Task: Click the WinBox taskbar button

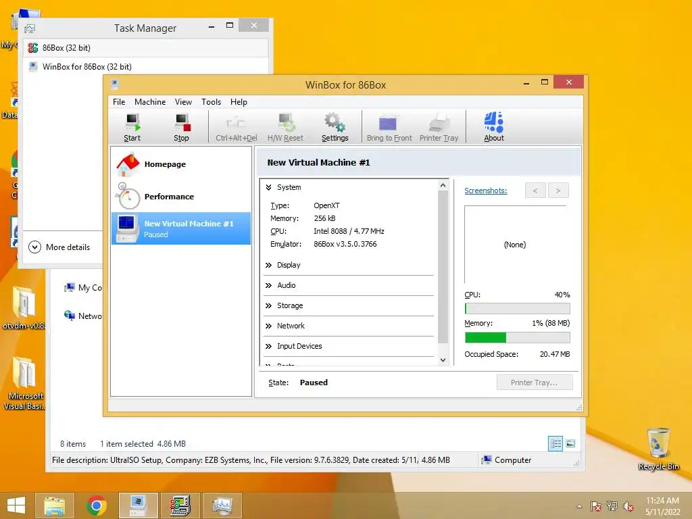Action: [138, 505]
